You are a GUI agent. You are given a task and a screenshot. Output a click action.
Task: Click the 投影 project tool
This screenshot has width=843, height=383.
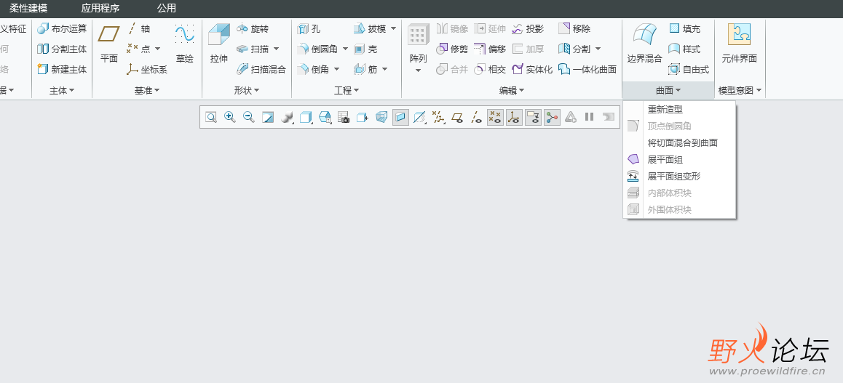coord(528,28)
